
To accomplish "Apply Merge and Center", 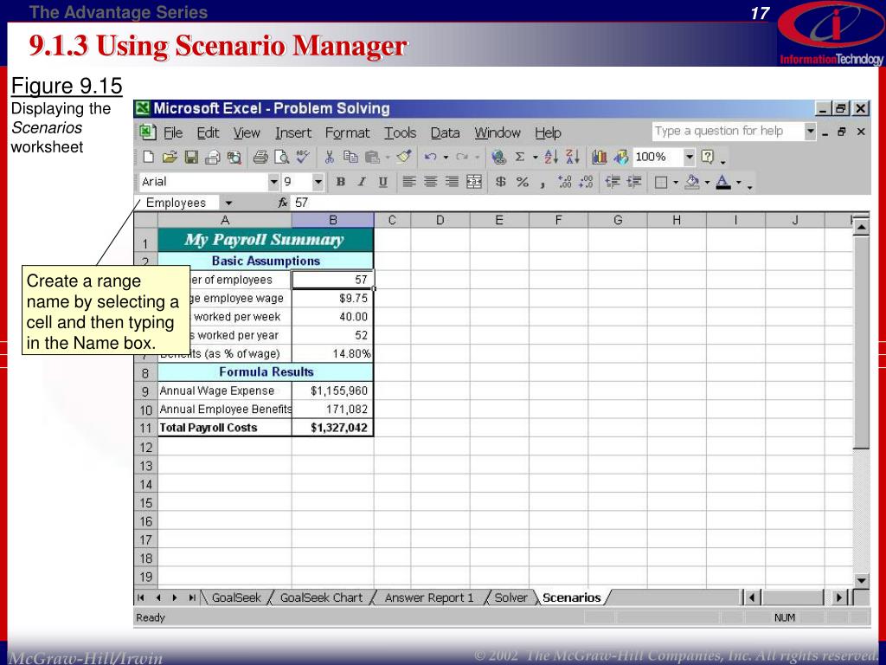I will (474, 182).
